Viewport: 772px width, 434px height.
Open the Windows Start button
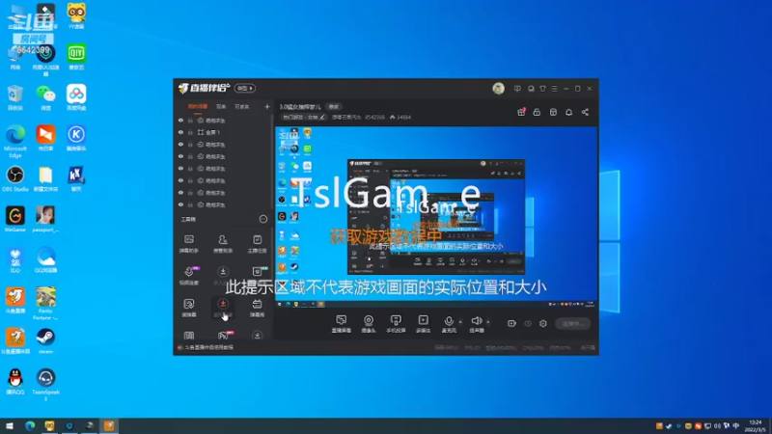[10, 425]
